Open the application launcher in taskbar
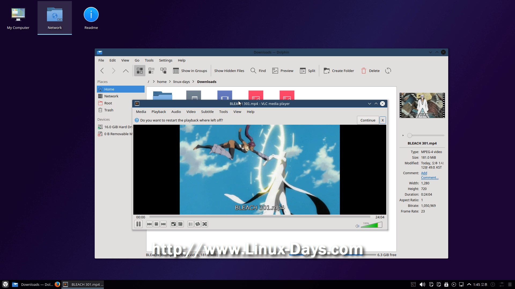Viewport: 515px width, 289px height. pos(5,284)
